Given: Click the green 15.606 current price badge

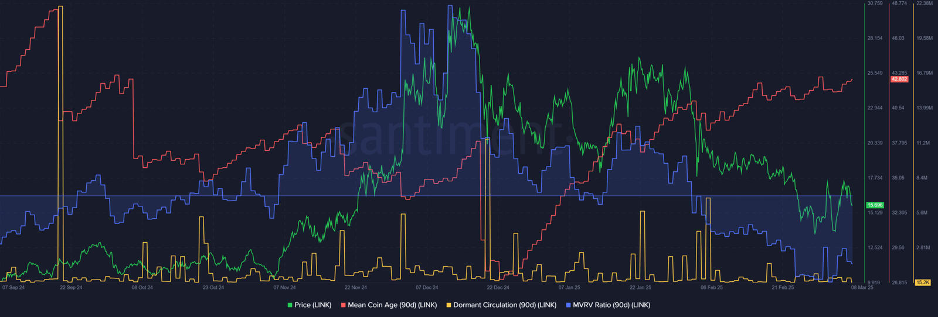Looking at the screenshot, I should [875, 205].
